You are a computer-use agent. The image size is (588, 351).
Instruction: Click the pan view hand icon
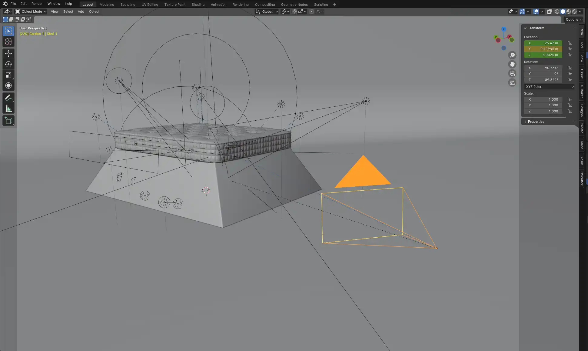click(512, 64)
